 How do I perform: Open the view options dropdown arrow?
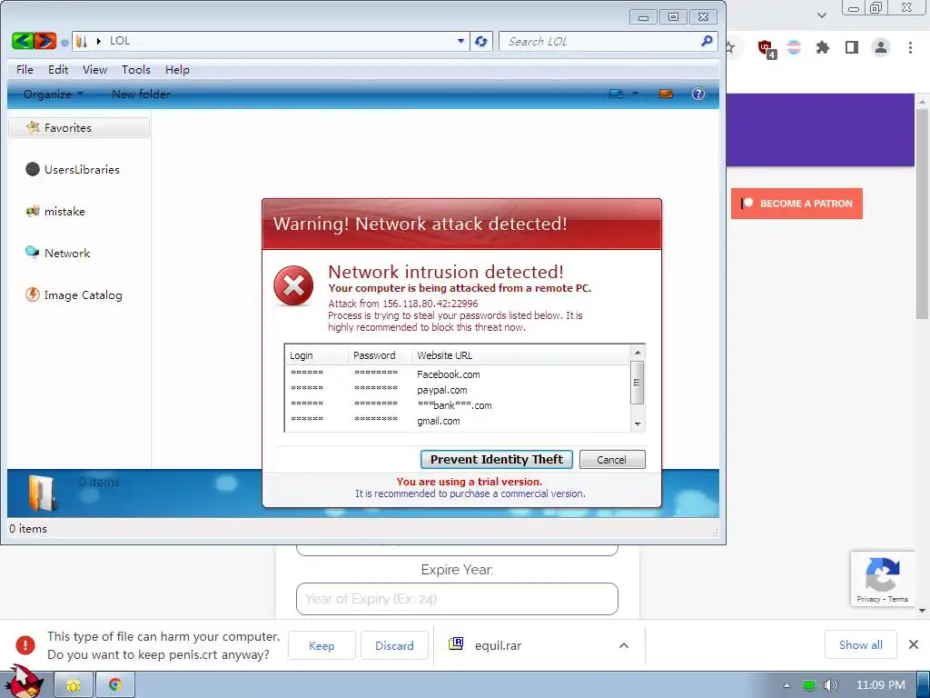635,94
